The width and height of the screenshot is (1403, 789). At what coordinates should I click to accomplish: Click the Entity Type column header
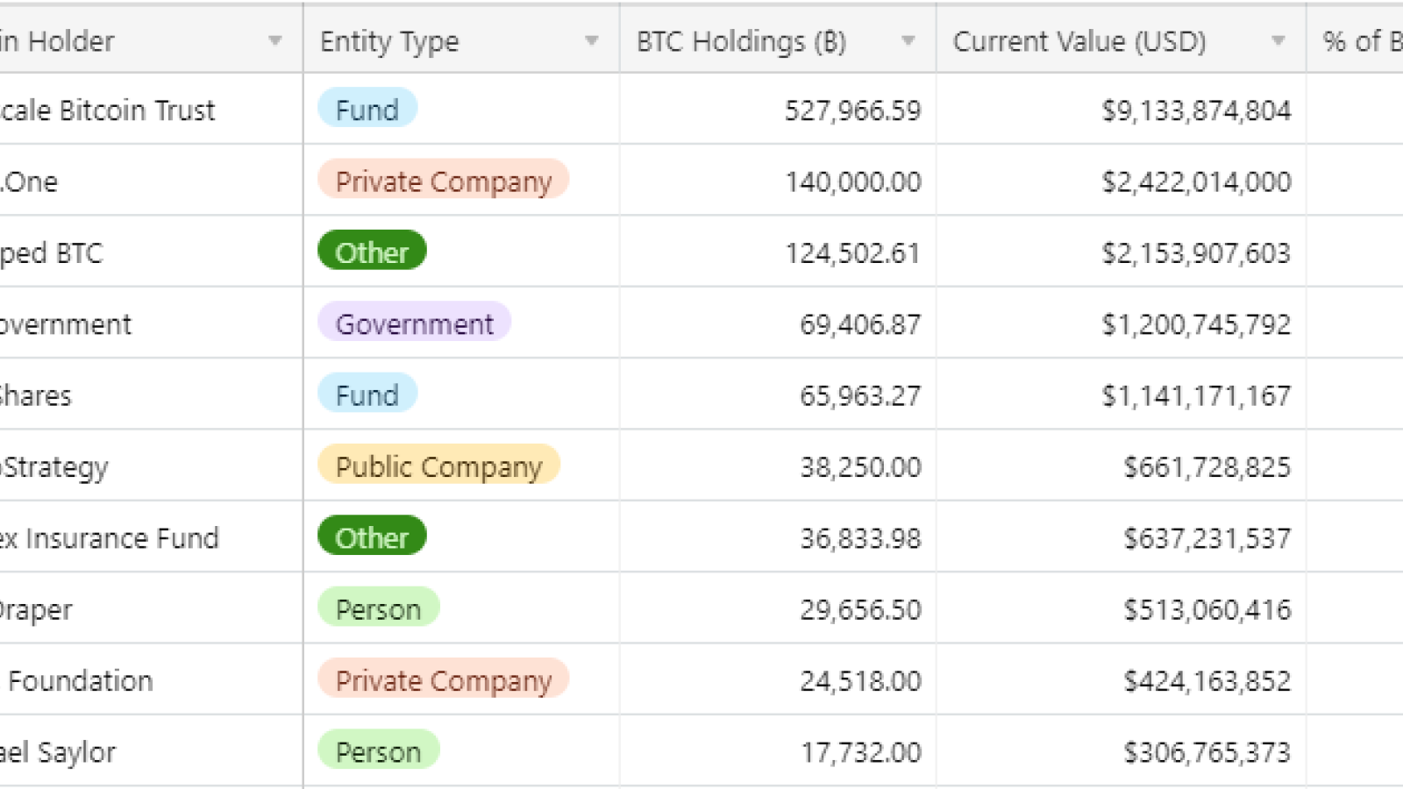coord(461,40)
